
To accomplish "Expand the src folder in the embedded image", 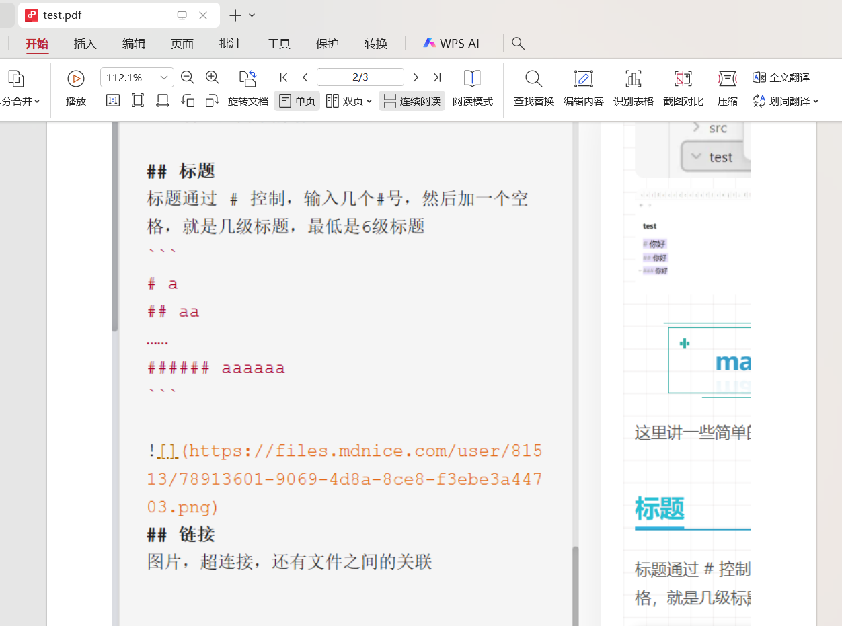I will [x=696, y=127].
